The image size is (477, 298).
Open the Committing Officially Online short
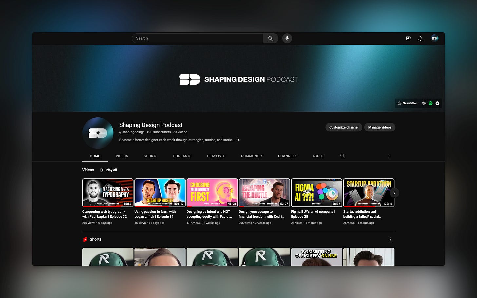point(316,257)
